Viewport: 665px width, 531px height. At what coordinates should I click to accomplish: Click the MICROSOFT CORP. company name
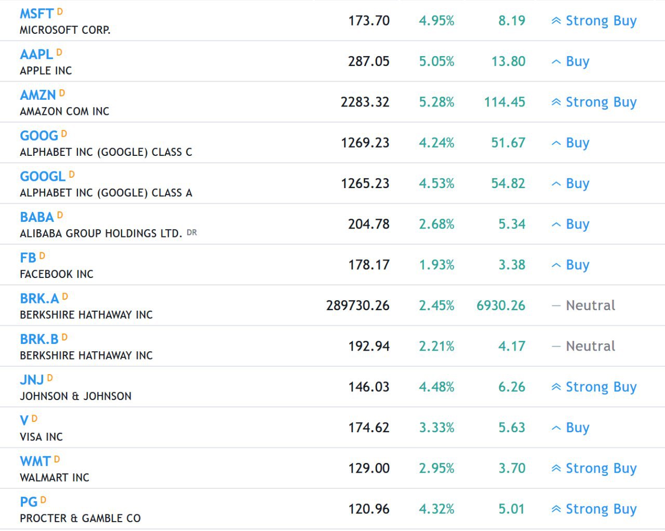click(65, 30)
